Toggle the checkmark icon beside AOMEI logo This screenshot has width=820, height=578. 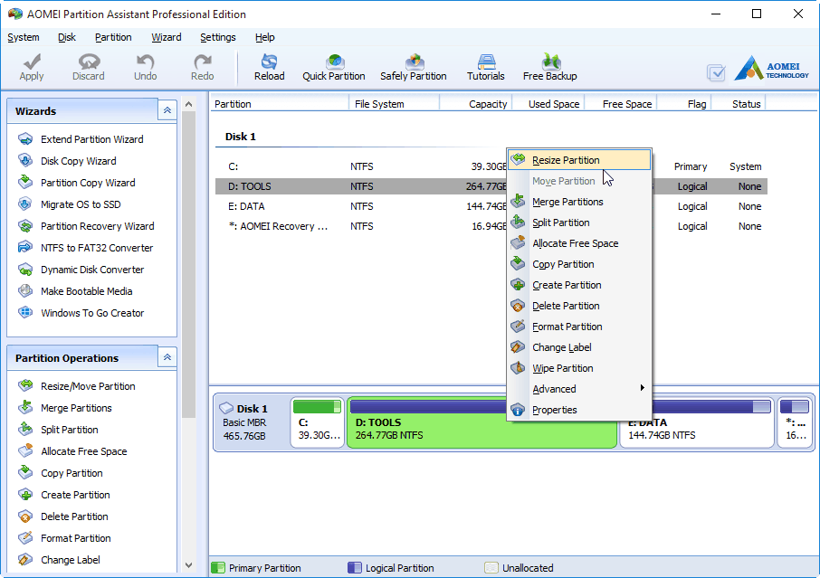(x=716, y=72)
